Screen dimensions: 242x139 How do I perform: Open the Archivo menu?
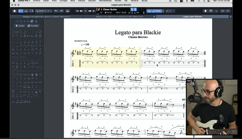coord(37,1)
